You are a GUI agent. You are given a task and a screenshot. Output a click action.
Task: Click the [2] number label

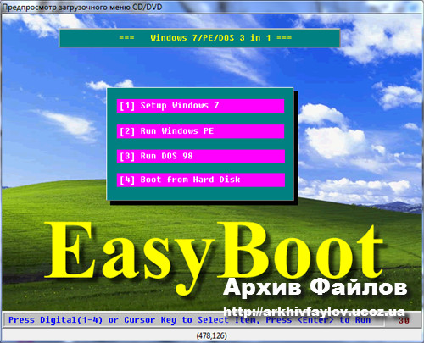pyautogui.click(x=127, y=131)
